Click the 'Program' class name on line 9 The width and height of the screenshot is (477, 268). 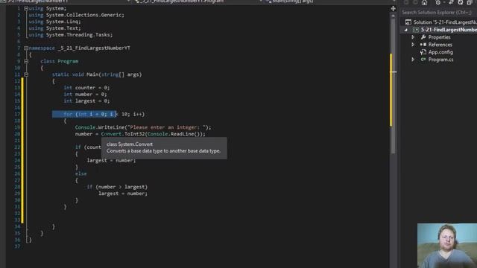tap(68, 61)
